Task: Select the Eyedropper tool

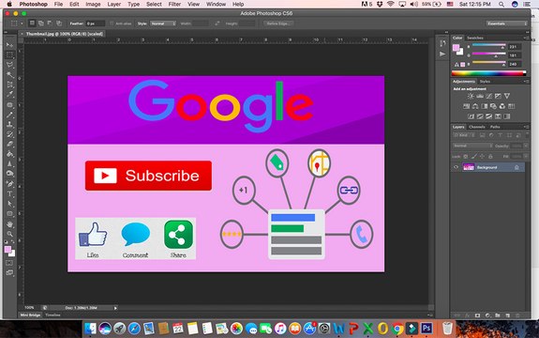Action: 9,94
